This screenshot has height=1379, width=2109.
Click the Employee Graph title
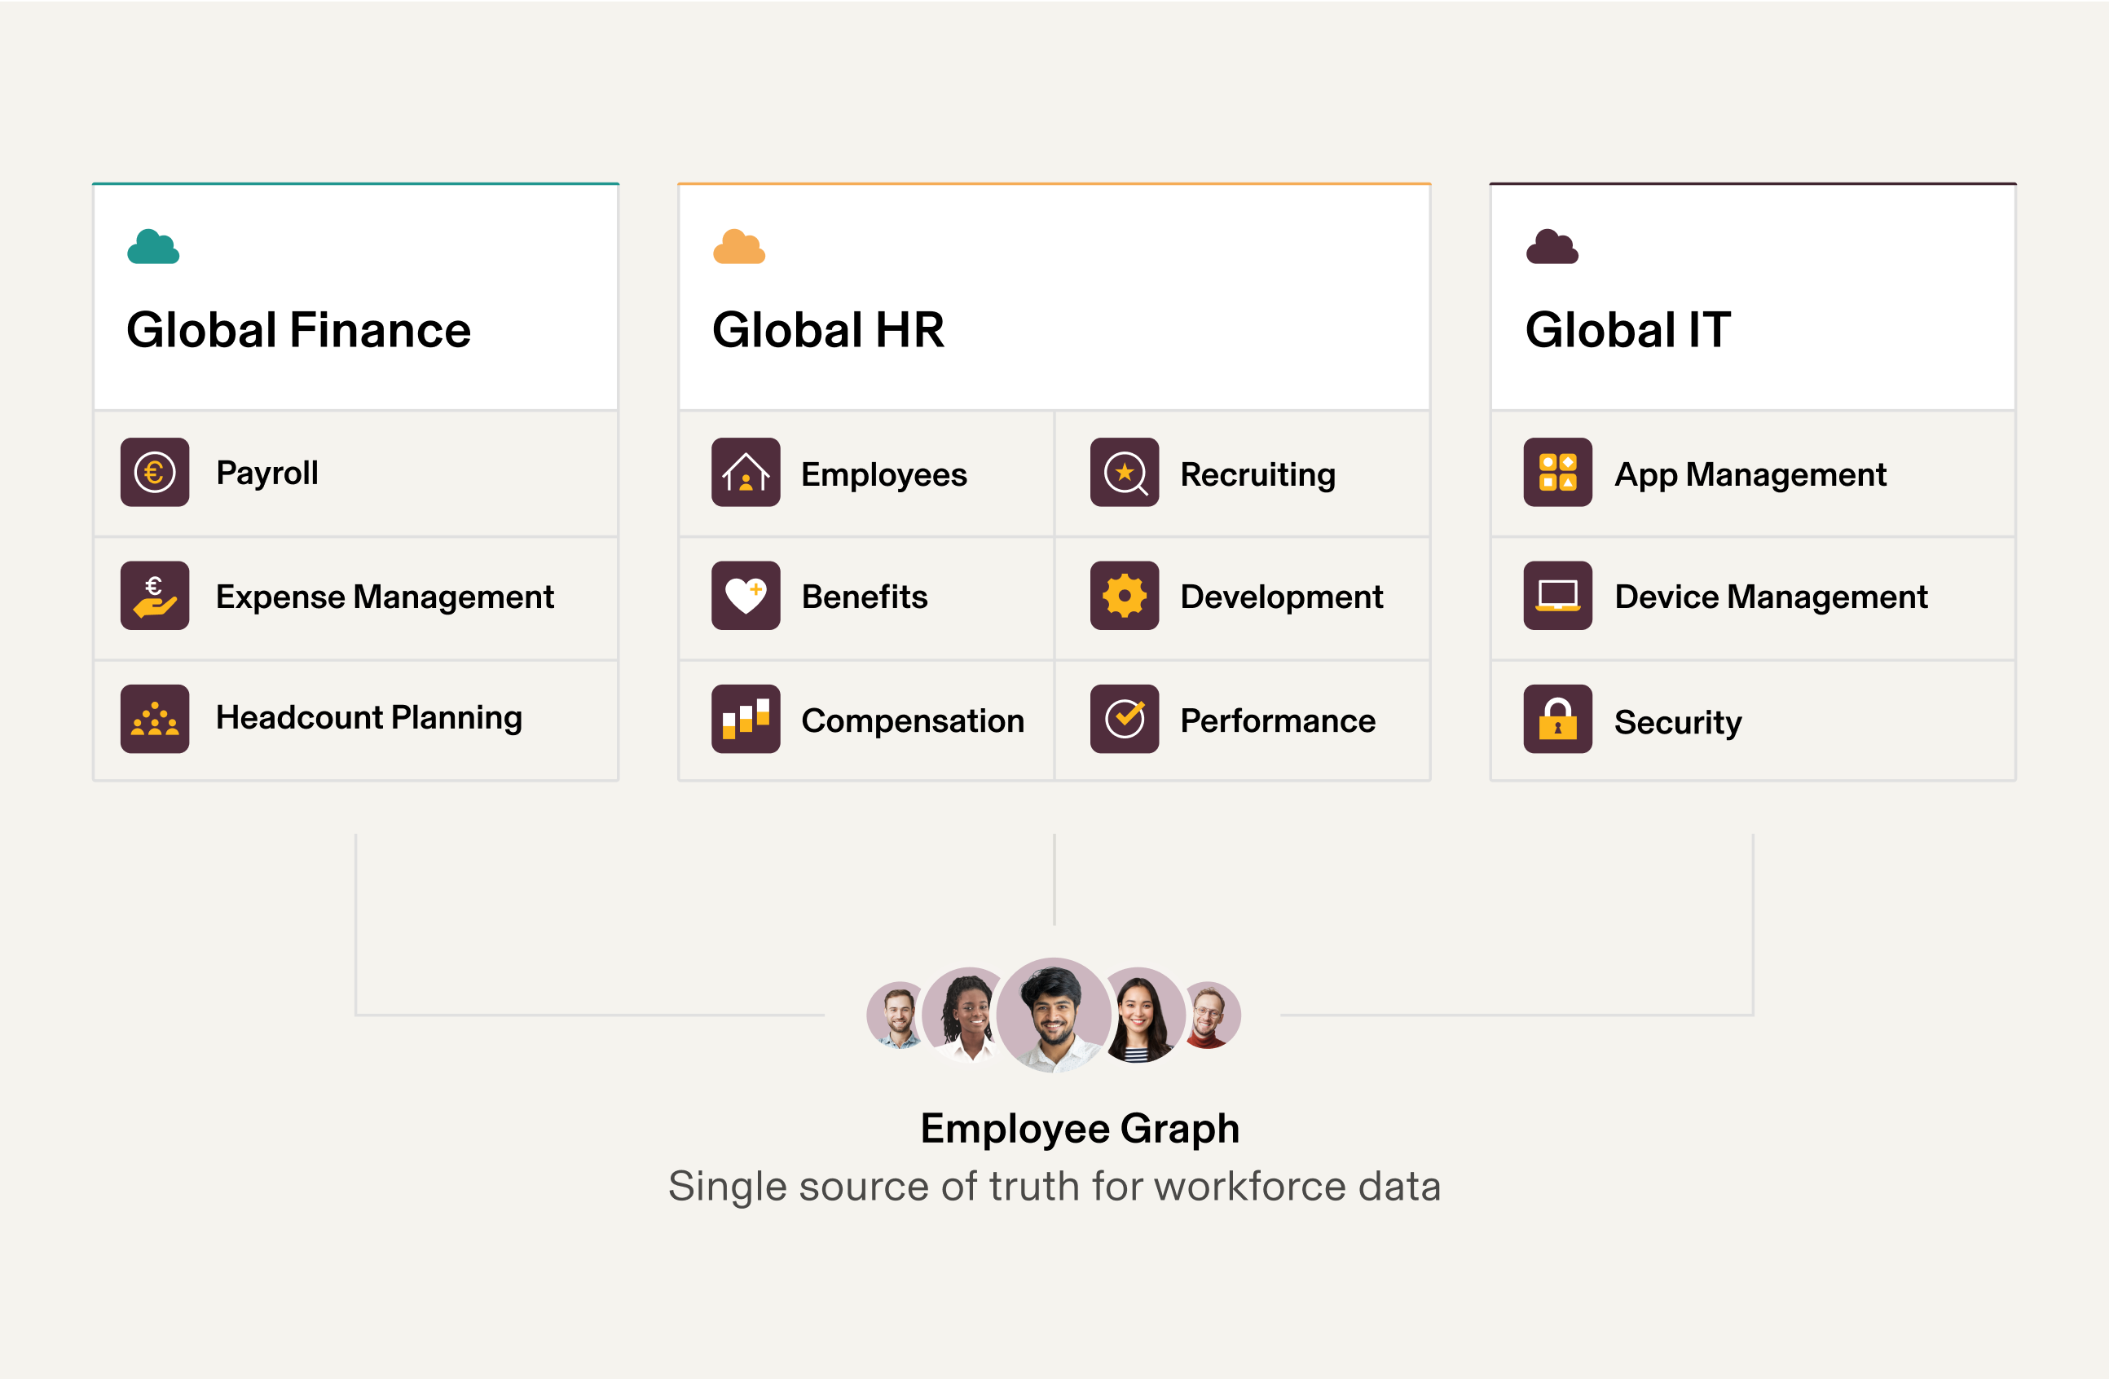pos(1079,1128)
